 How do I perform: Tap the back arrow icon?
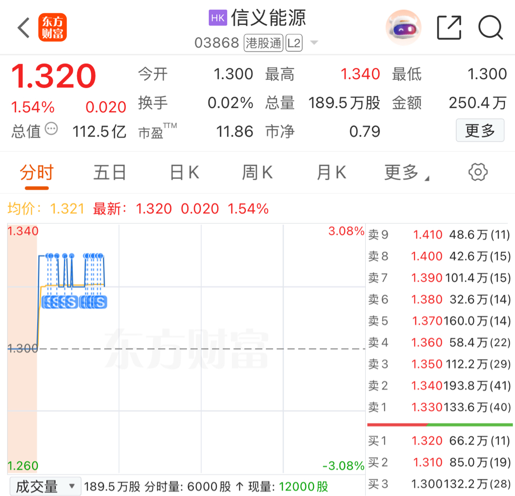[x=24, y=28]
